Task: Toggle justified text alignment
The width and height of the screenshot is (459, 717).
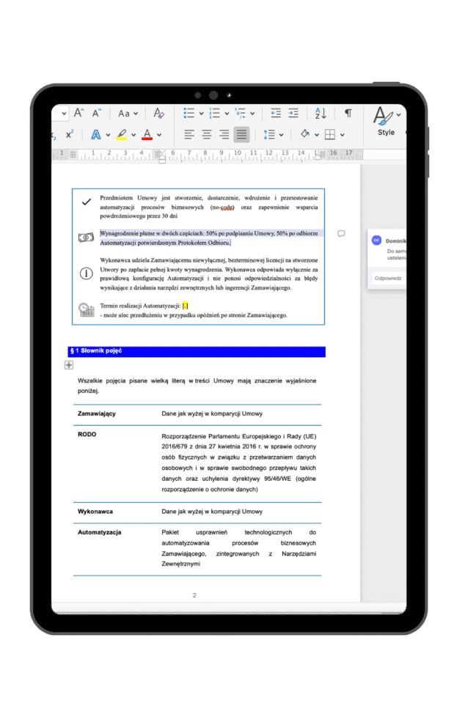Action: point(241,134)
